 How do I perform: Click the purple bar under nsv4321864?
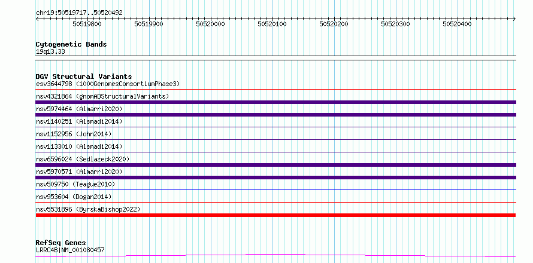pos(275,102)
